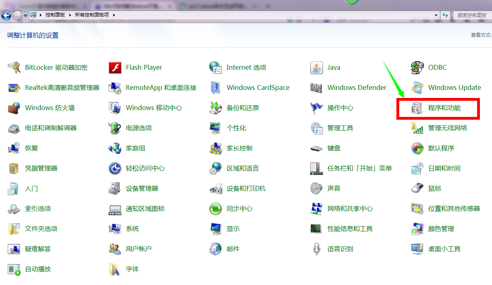Viewport: 492px width, 285px height.
Task: Click the 自动播放 link
Action: pos(38,269)
